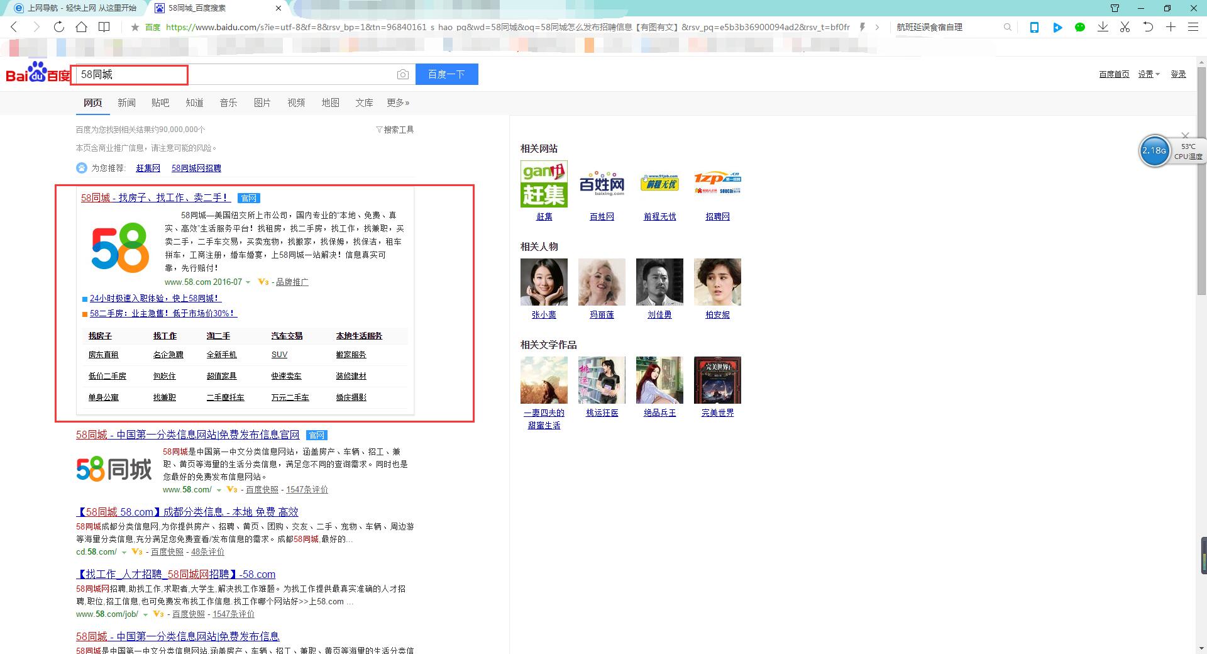Switch to the 上网导航 tab

coord(75,8)
